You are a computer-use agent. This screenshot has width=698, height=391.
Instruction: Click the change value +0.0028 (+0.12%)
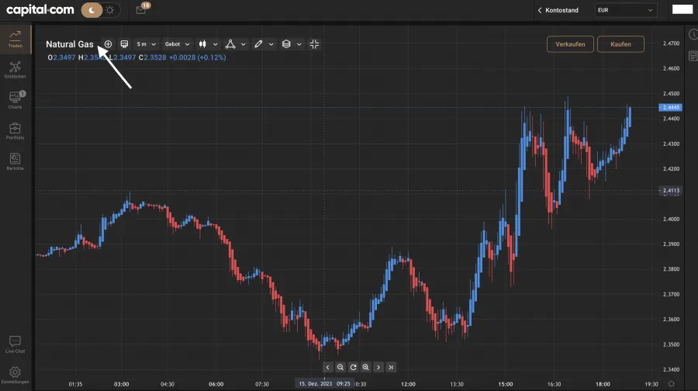pos(197,57)
